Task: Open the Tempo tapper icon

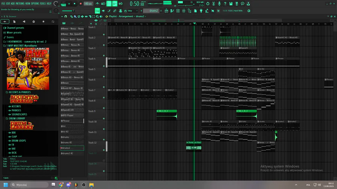Action: pyautogui.click(x=207, y=11)
